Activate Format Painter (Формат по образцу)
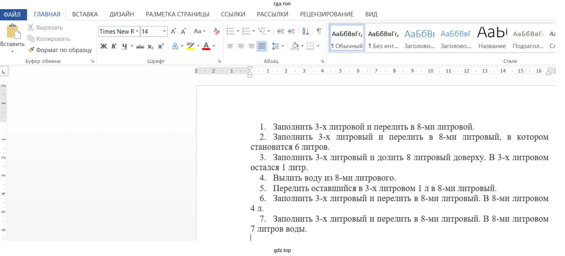 coord(60,50)
